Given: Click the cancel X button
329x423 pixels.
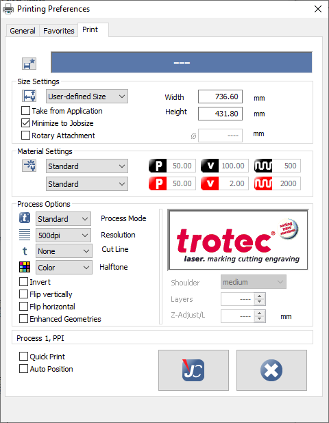Looking at the screenshot, I should (271, 370).
